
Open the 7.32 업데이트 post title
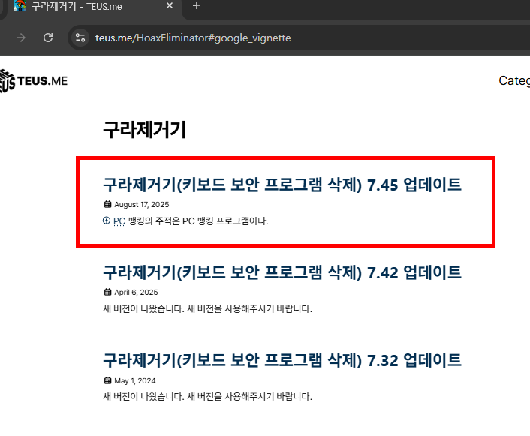(x=282, y=360)
